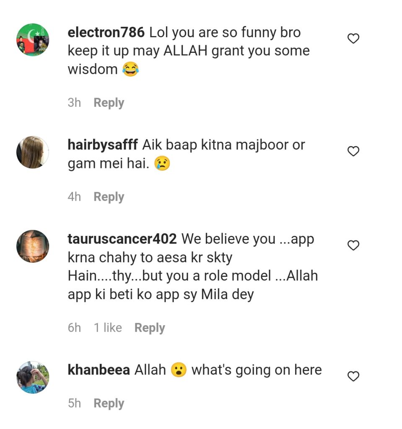Like electron786's comment with heart icon
The height and width of the screenshot is (429, 402).
pyautogui.click(x=353, y=39)
